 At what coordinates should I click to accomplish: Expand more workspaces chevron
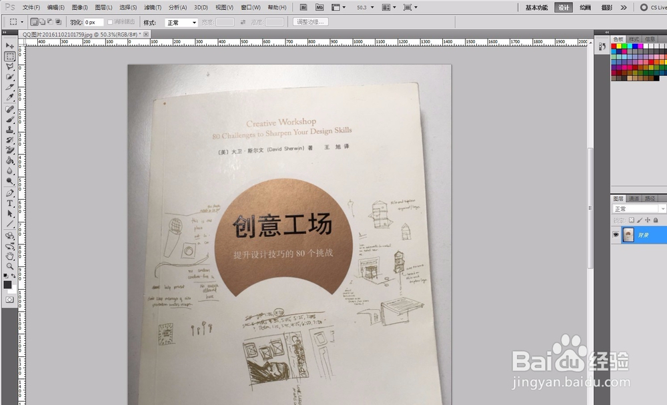coord(624,7)
